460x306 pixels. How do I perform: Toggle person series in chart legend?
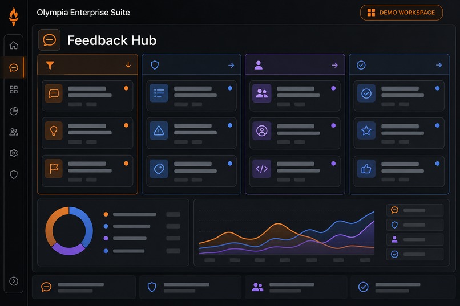[x=414, y=239]
